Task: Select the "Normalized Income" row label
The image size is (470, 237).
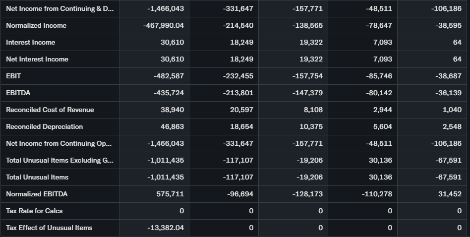Action: (x=36, y=25)
